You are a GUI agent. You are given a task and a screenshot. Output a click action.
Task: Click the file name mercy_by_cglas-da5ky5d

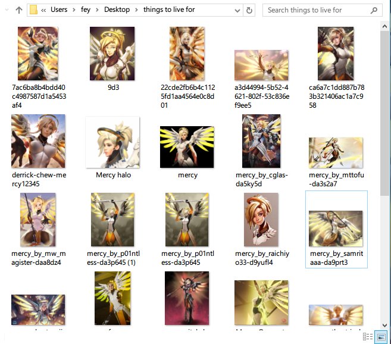click(x=262, y=179)
